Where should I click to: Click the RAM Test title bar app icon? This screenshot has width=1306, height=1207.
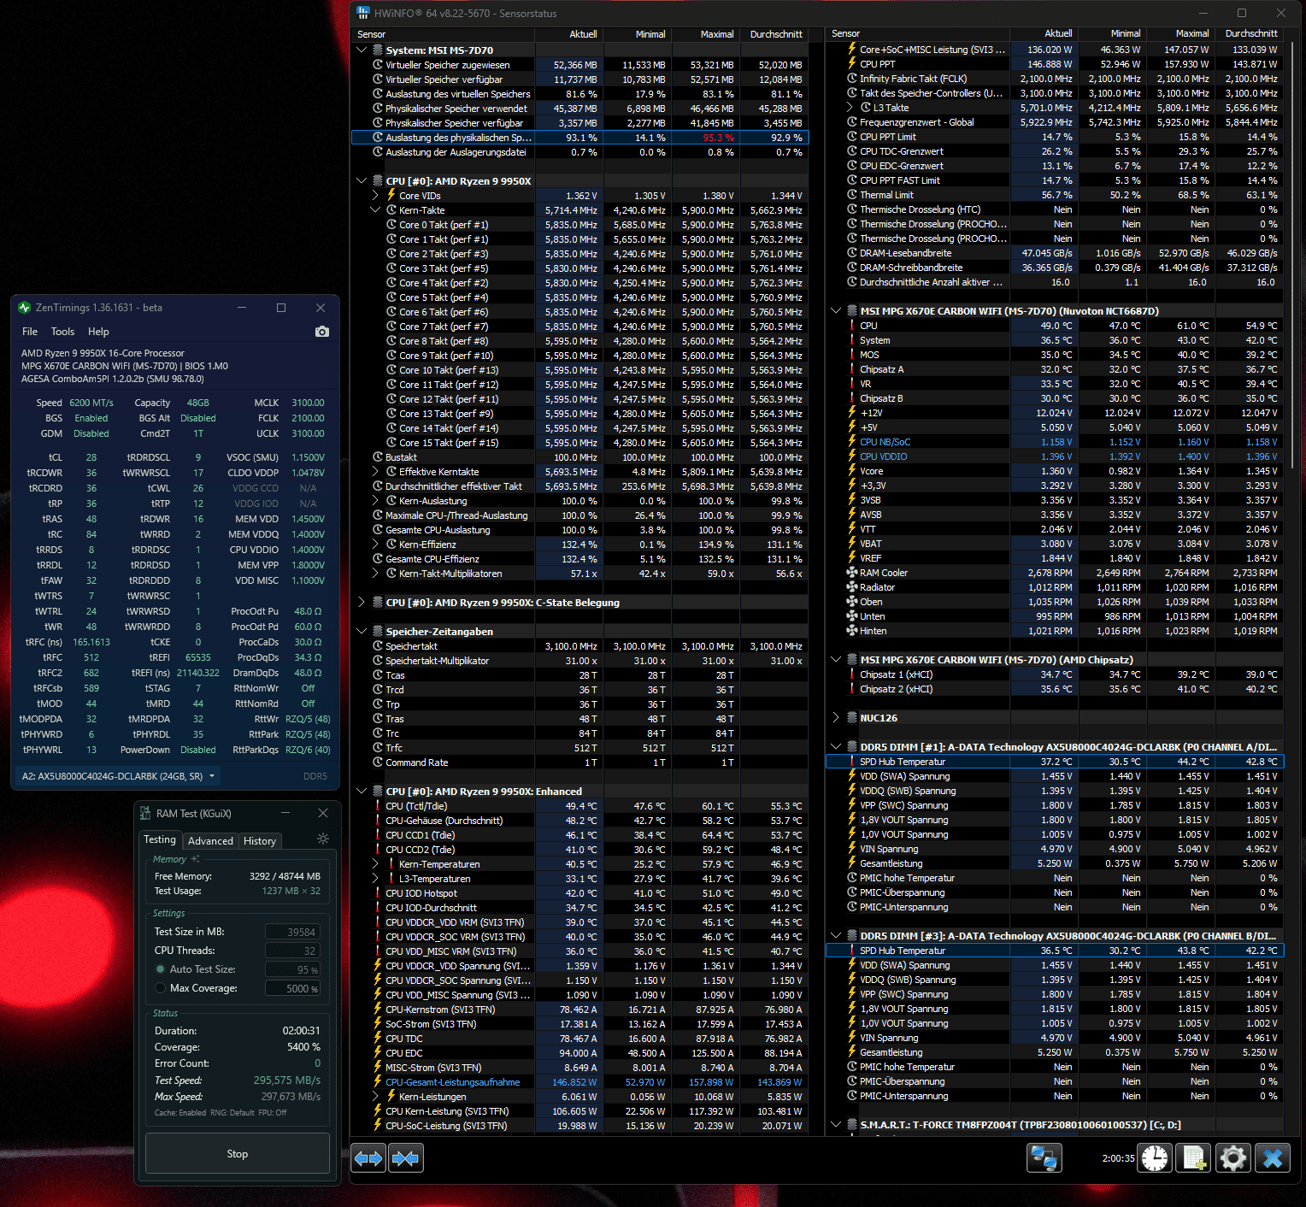(144, 813)
